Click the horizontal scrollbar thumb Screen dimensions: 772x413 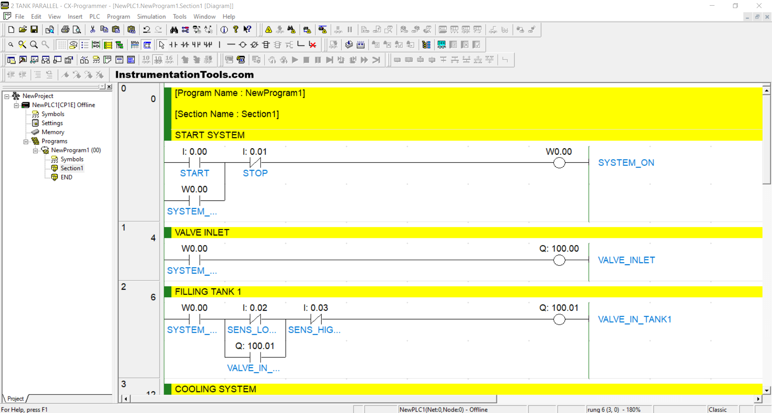point(313,399)
